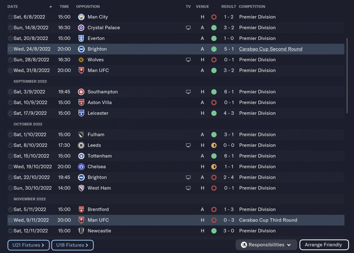The image size is (354, 253).
Task: Click the Crystal Palace club badge
Action: point(81,28)
